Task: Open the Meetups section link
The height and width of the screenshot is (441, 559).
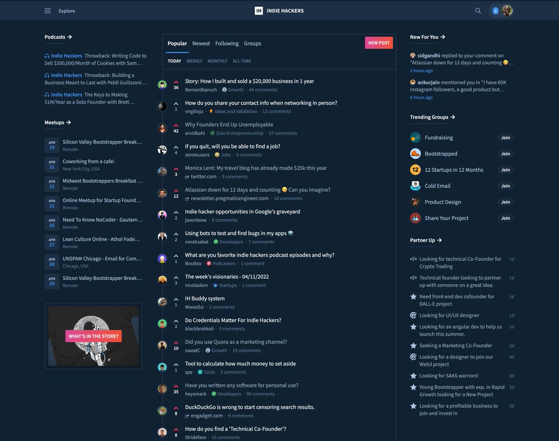Action: tap(58, 122)
